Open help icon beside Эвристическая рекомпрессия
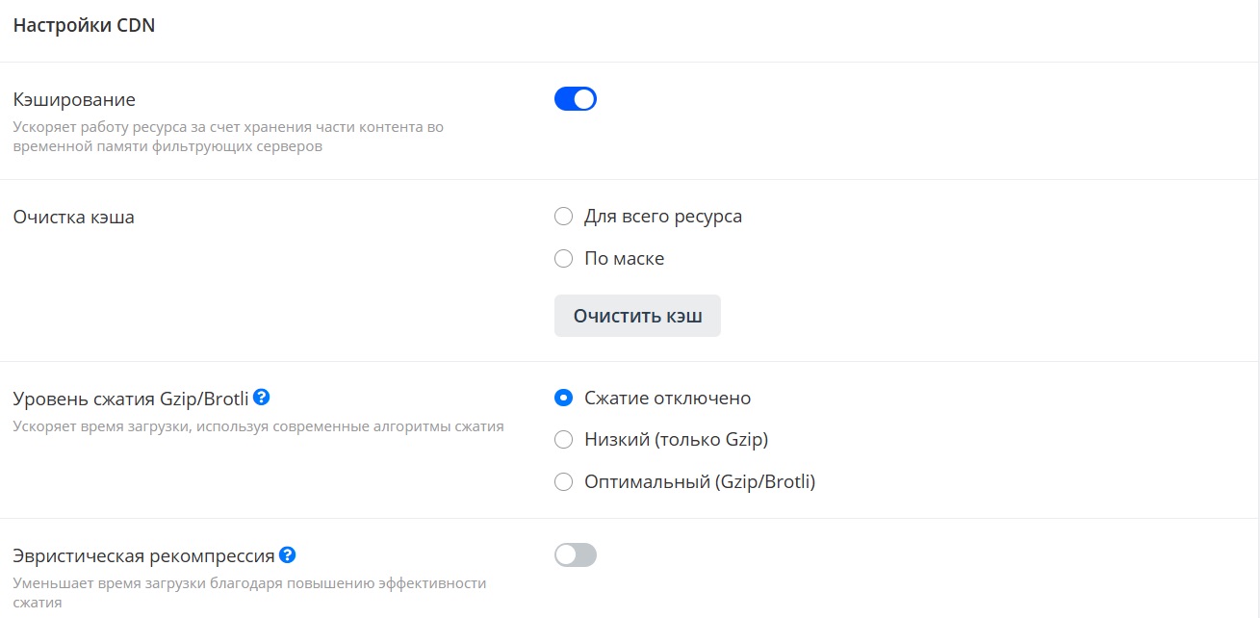Image resolution: width=1260 pixels, height=618 pixels. (x=287, y=554)
